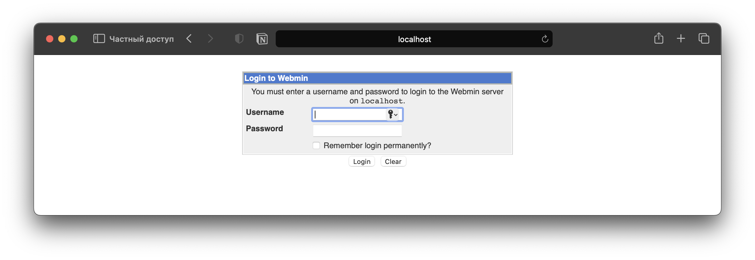Show the tab overview
Image resolution: width=755 pixels, height=260 pixels.
coord(704,38)
